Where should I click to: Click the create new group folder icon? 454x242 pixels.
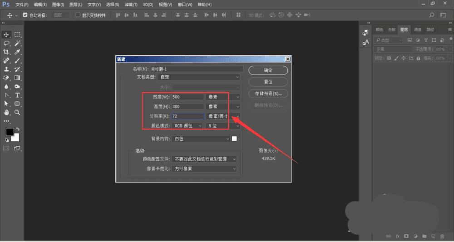(424, 236)
